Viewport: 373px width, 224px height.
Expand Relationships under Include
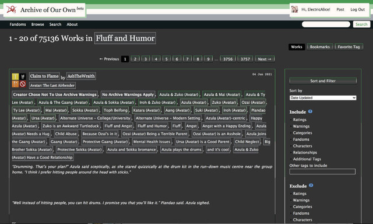click(x=304, y=153)
